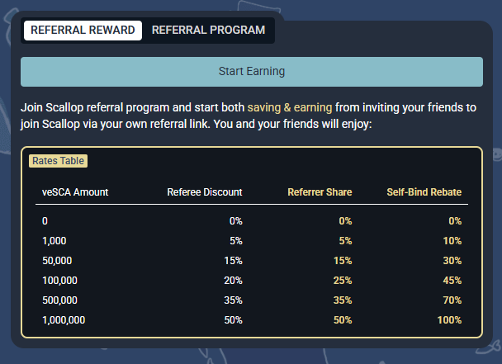Click the highlighted 'saving & earning' text
This screenshot has height=364, width=502.
click(x=290, y=107)
